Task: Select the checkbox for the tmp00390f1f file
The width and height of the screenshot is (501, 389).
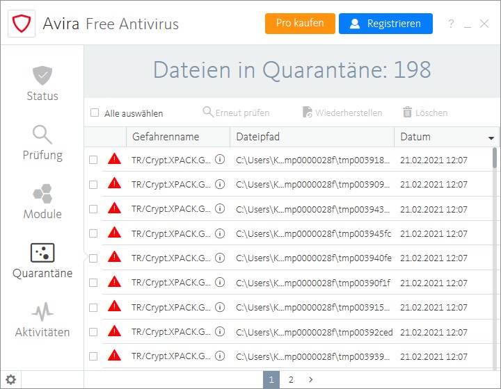Action: click(x=93, y=283)
